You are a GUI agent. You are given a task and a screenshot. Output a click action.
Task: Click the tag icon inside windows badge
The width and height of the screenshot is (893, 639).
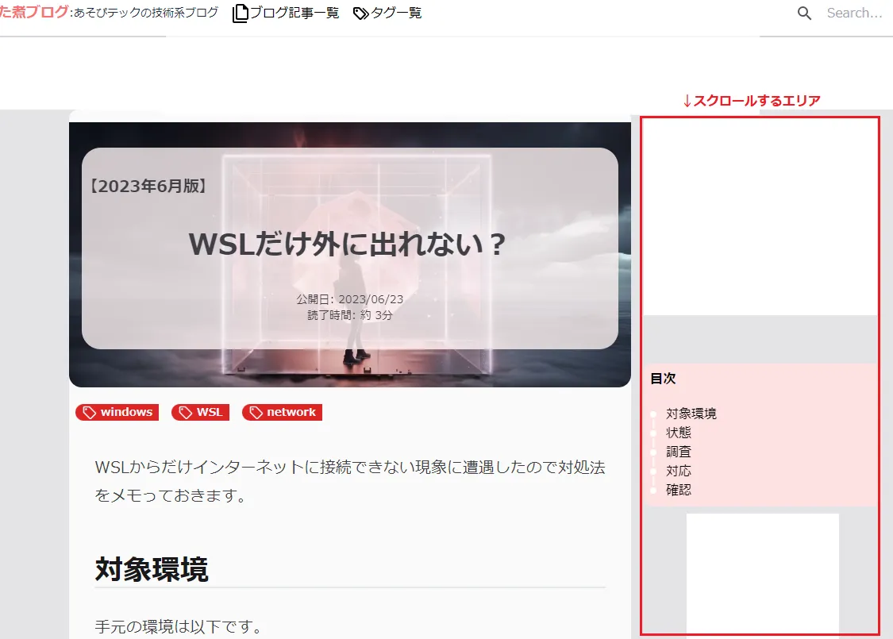(x=90, y=412)
